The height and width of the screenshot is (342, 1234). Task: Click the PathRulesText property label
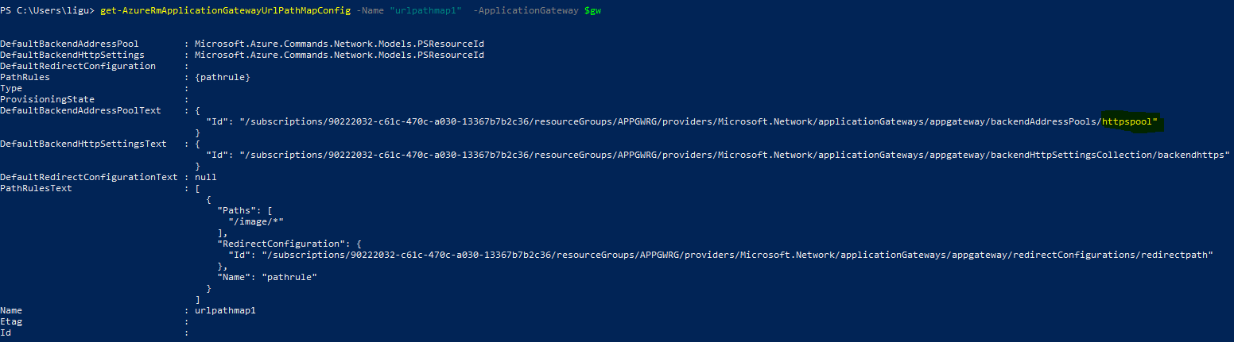[37, 188]
